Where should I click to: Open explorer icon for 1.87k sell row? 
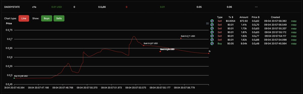coord(212,33)
